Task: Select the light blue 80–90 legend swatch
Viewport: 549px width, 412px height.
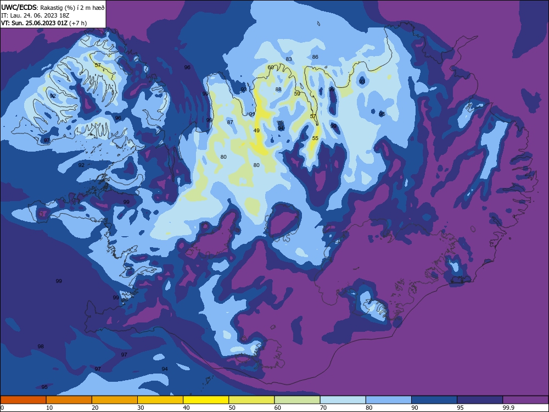Action: pyautogui.click(x=389, y=400)
